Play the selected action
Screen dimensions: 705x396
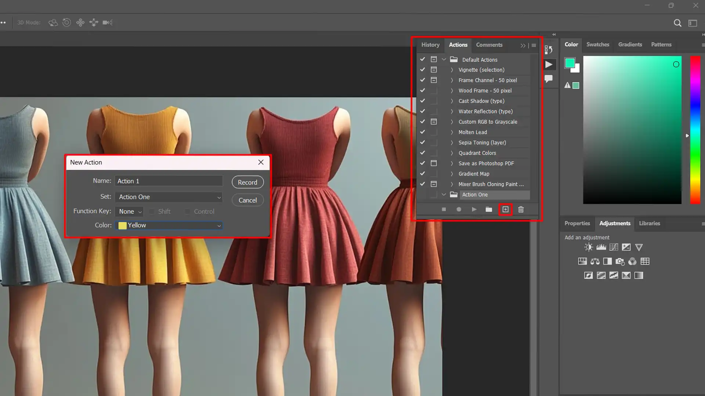[x=474, y=209]
